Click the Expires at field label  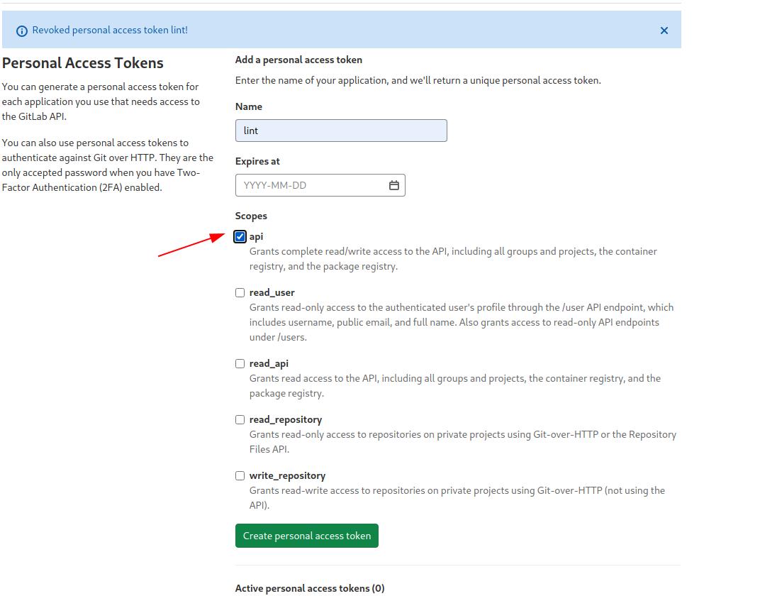(x=257, y=161)
